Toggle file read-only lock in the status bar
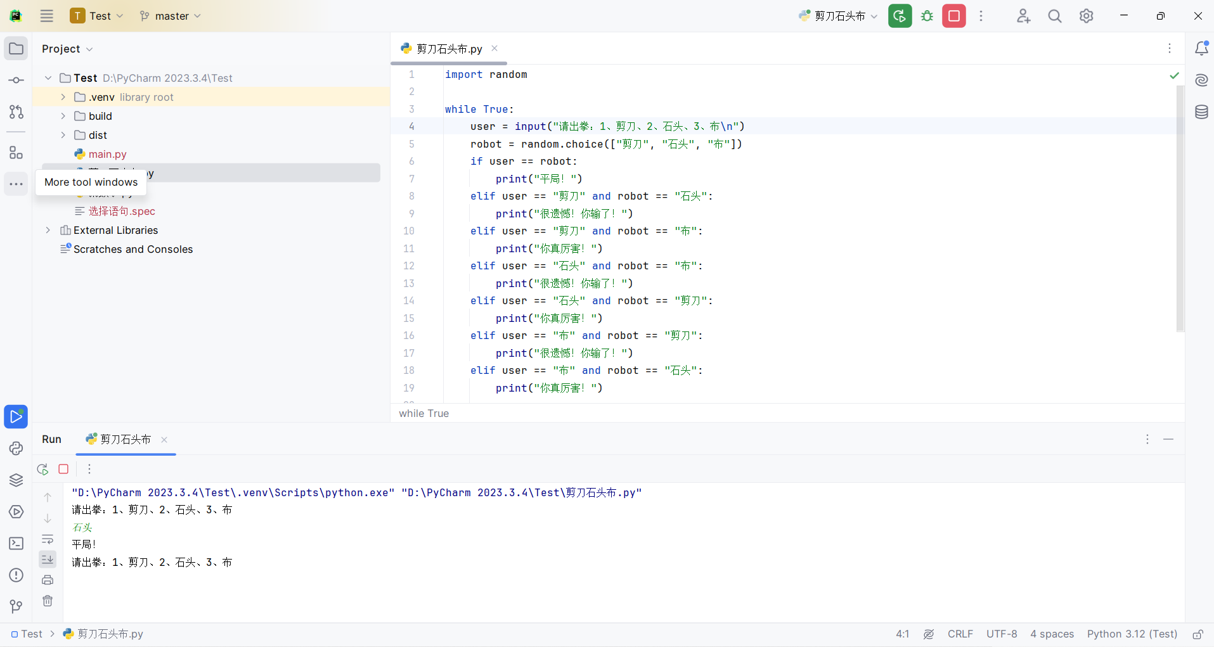Image resolution: width=1214 pixels, height=647 pixels. point(1198,634)
